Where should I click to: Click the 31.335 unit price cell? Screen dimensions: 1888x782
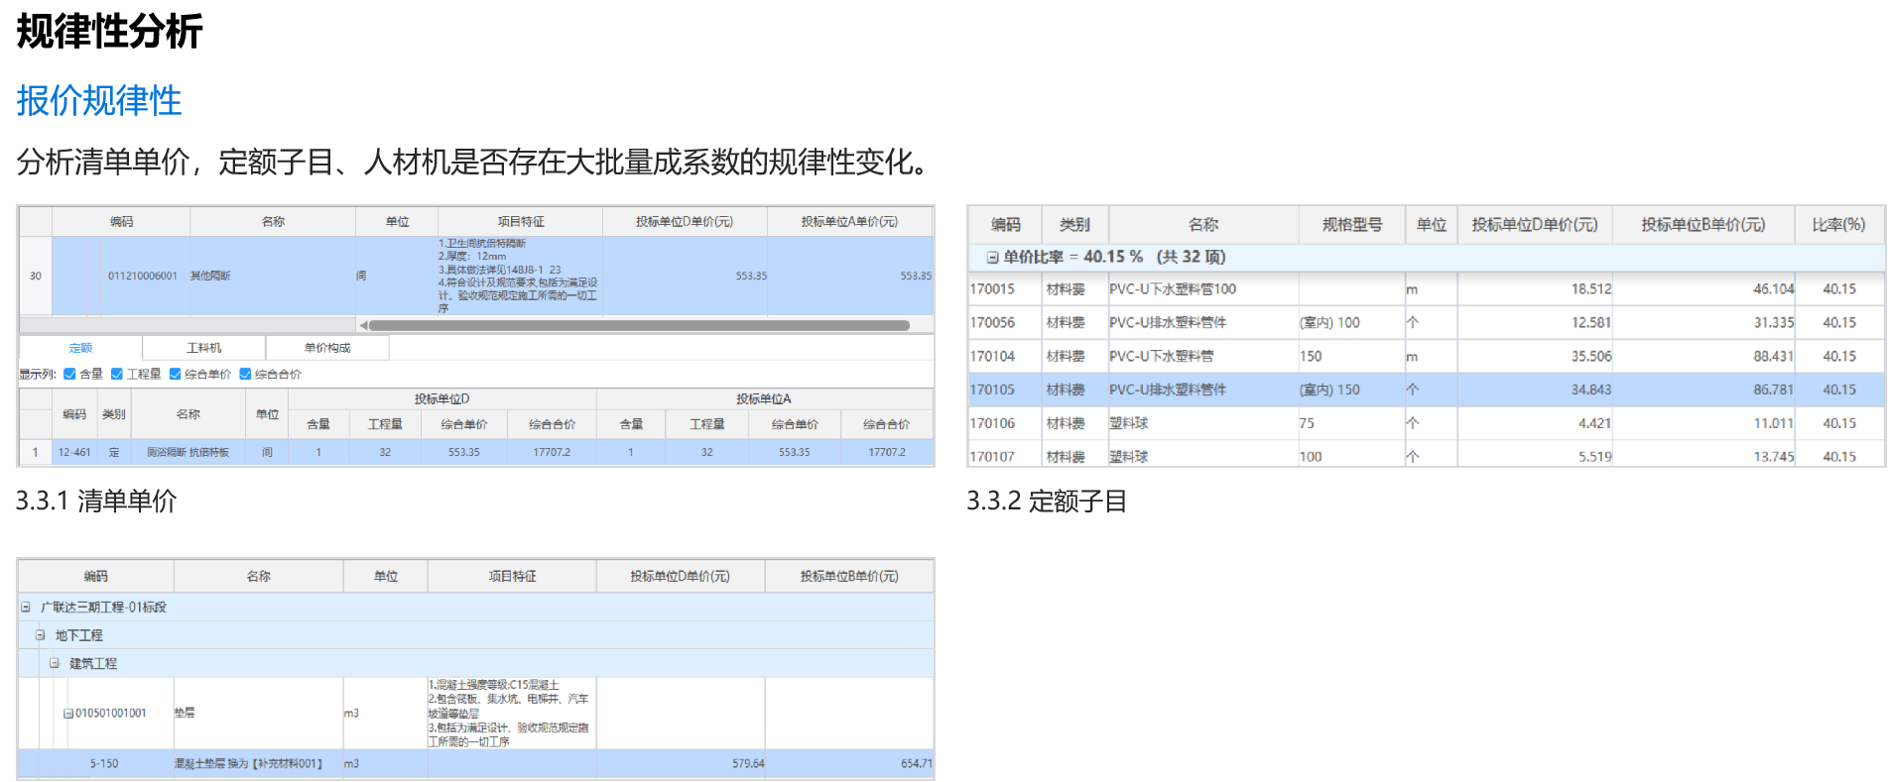click(1703, 323)
